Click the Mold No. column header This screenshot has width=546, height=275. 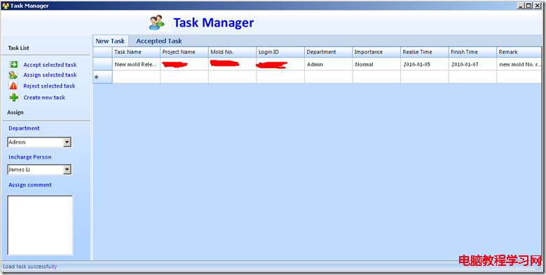click(x=232, y=52)
